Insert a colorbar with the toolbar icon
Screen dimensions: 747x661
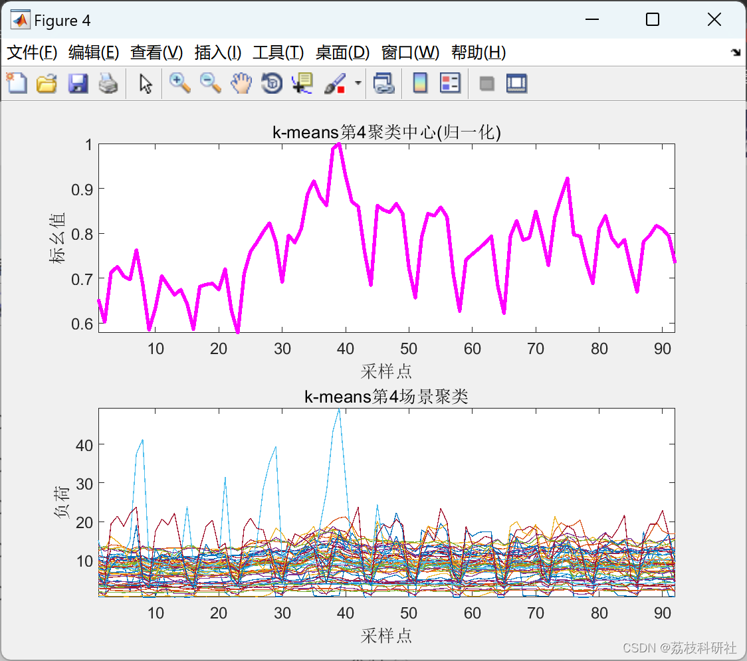point(420,83)
